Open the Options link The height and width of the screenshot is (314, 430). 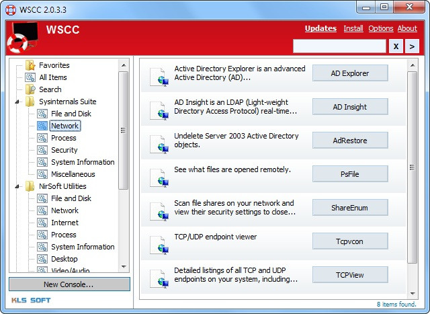[381, 28]
